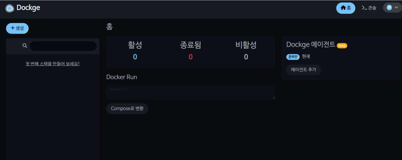This screenshot has height=160, width=402.
Task: Click the 활성 count number
Action: (x=135, y=57)
